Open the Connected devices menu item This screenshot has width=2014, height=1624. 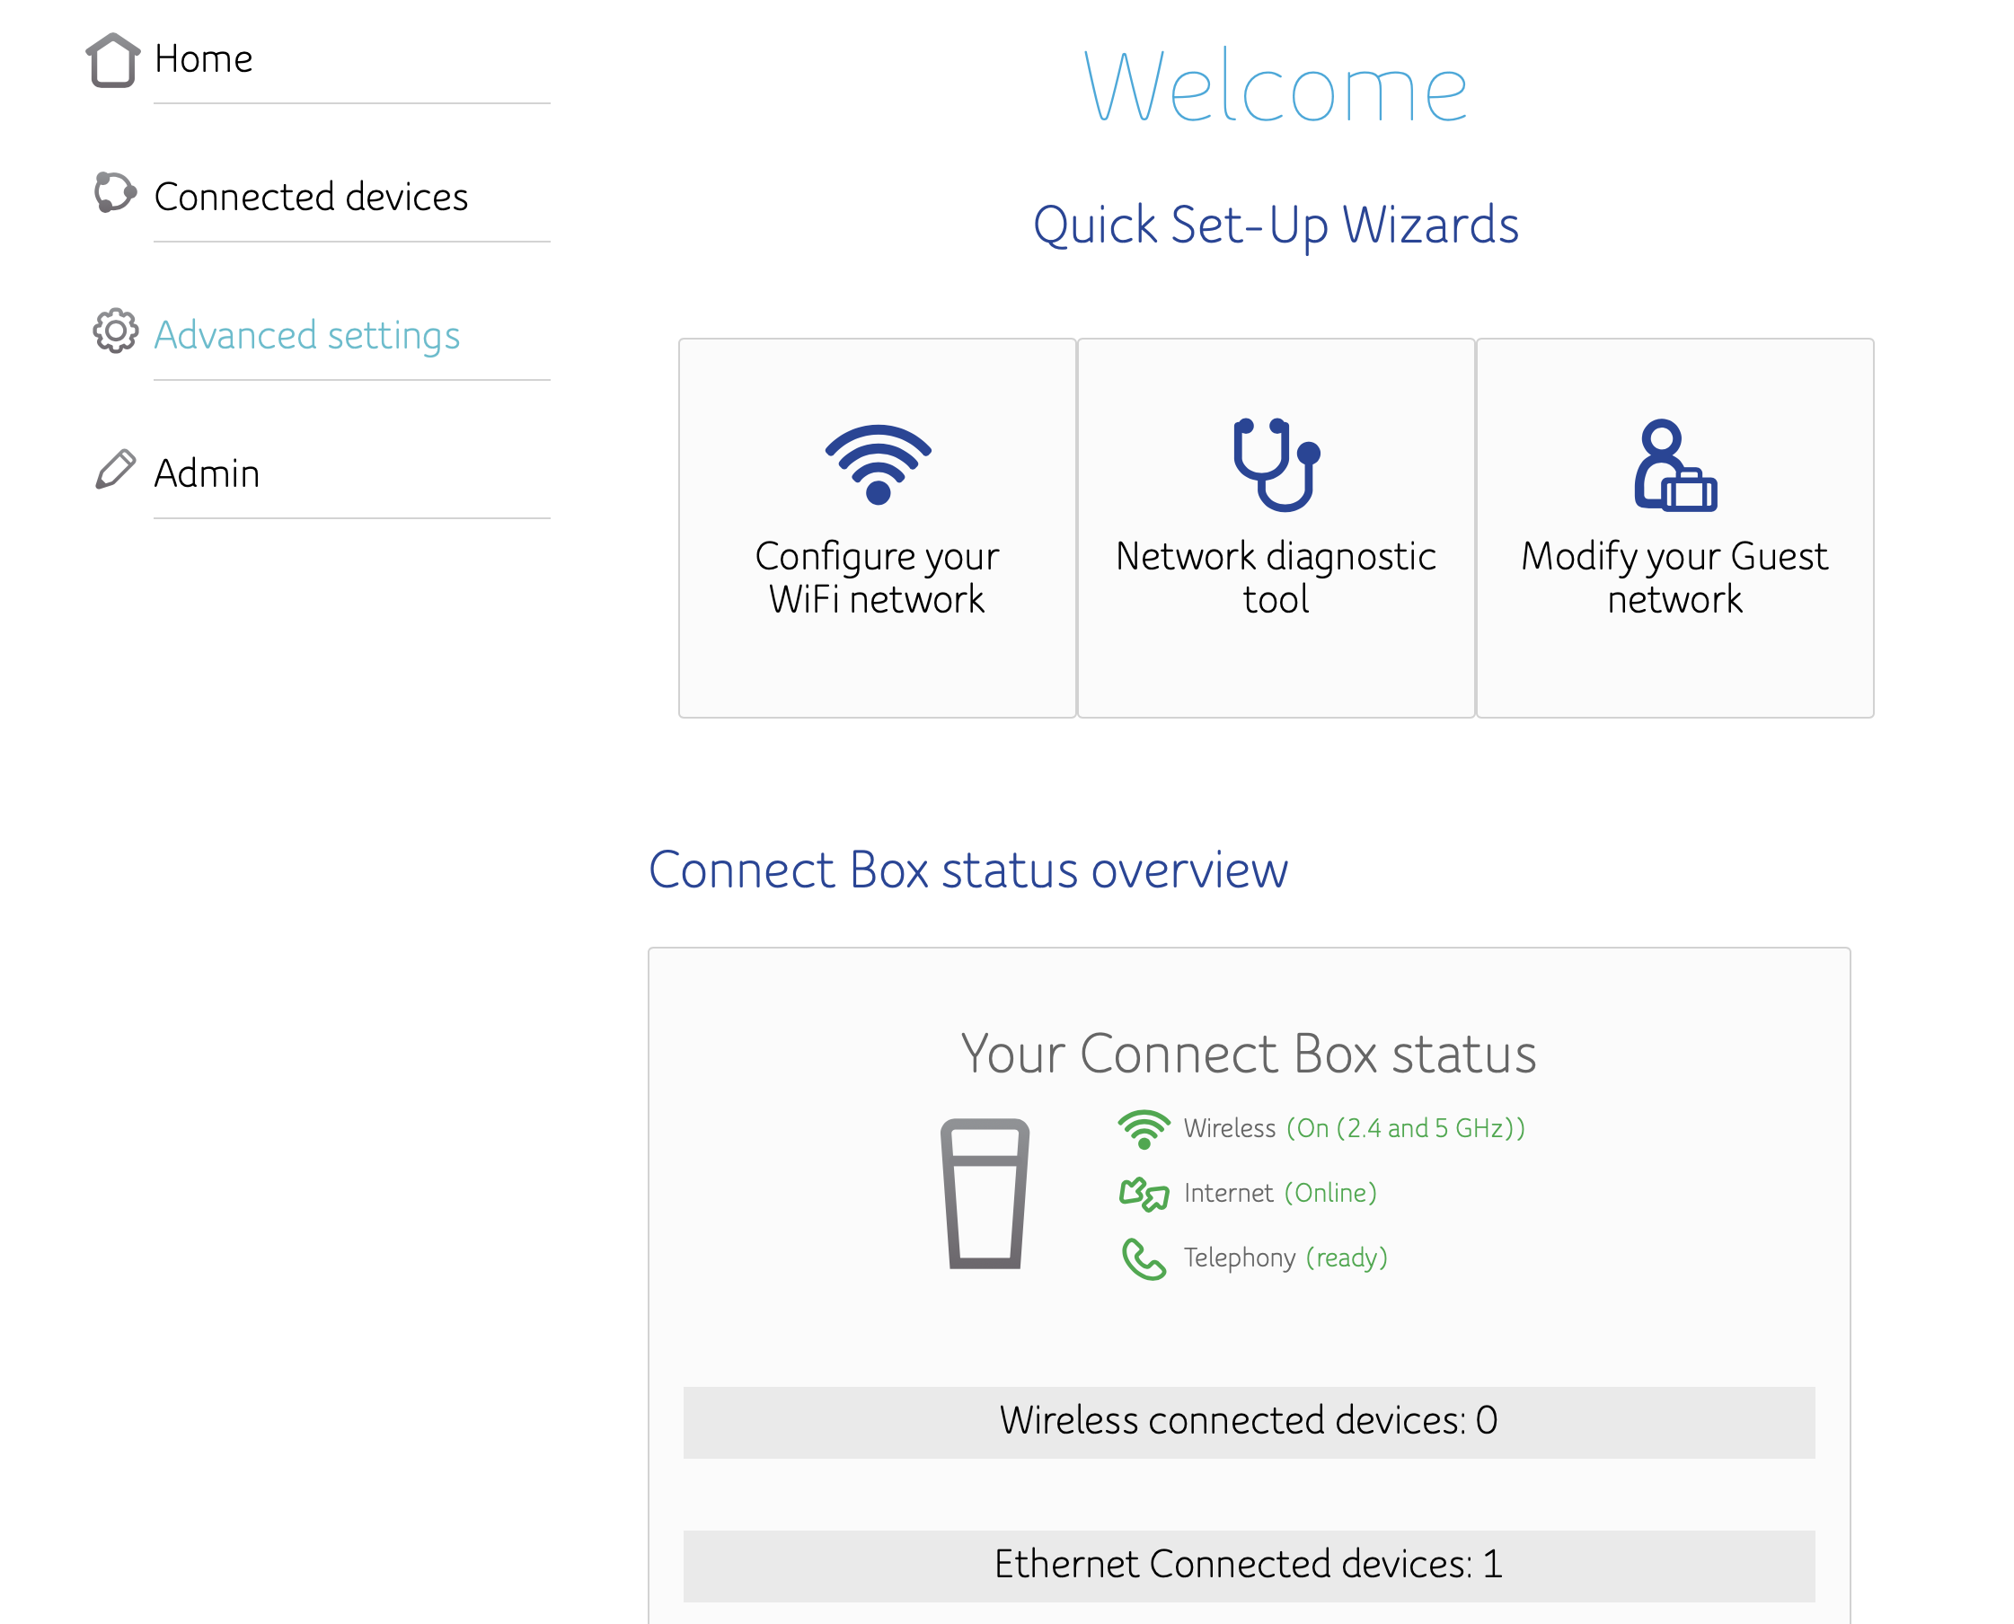pos(311,198)
